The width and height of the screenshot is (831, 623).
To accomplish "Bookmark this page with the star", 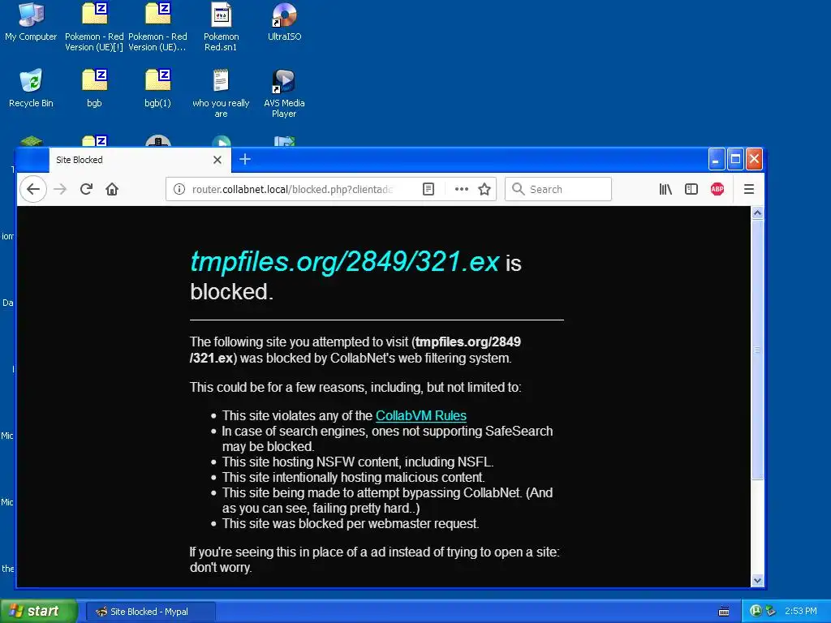I will point(484,189).
